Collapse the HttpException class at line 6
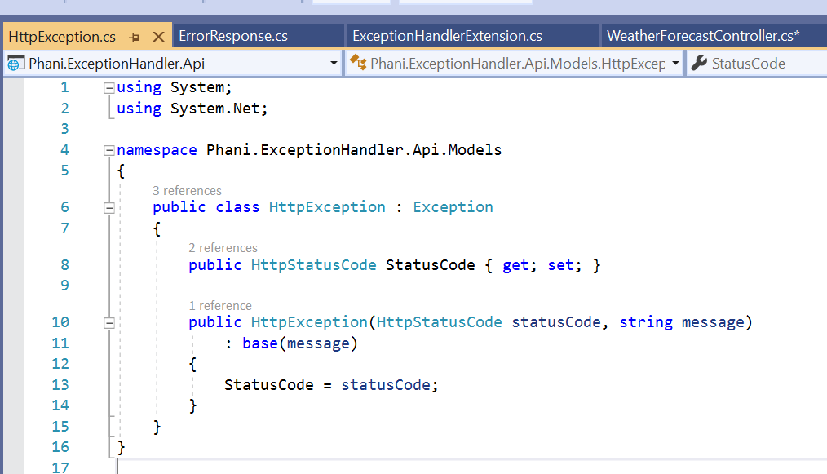The width and height of the screenshot is (827, 474). [109, 208]
